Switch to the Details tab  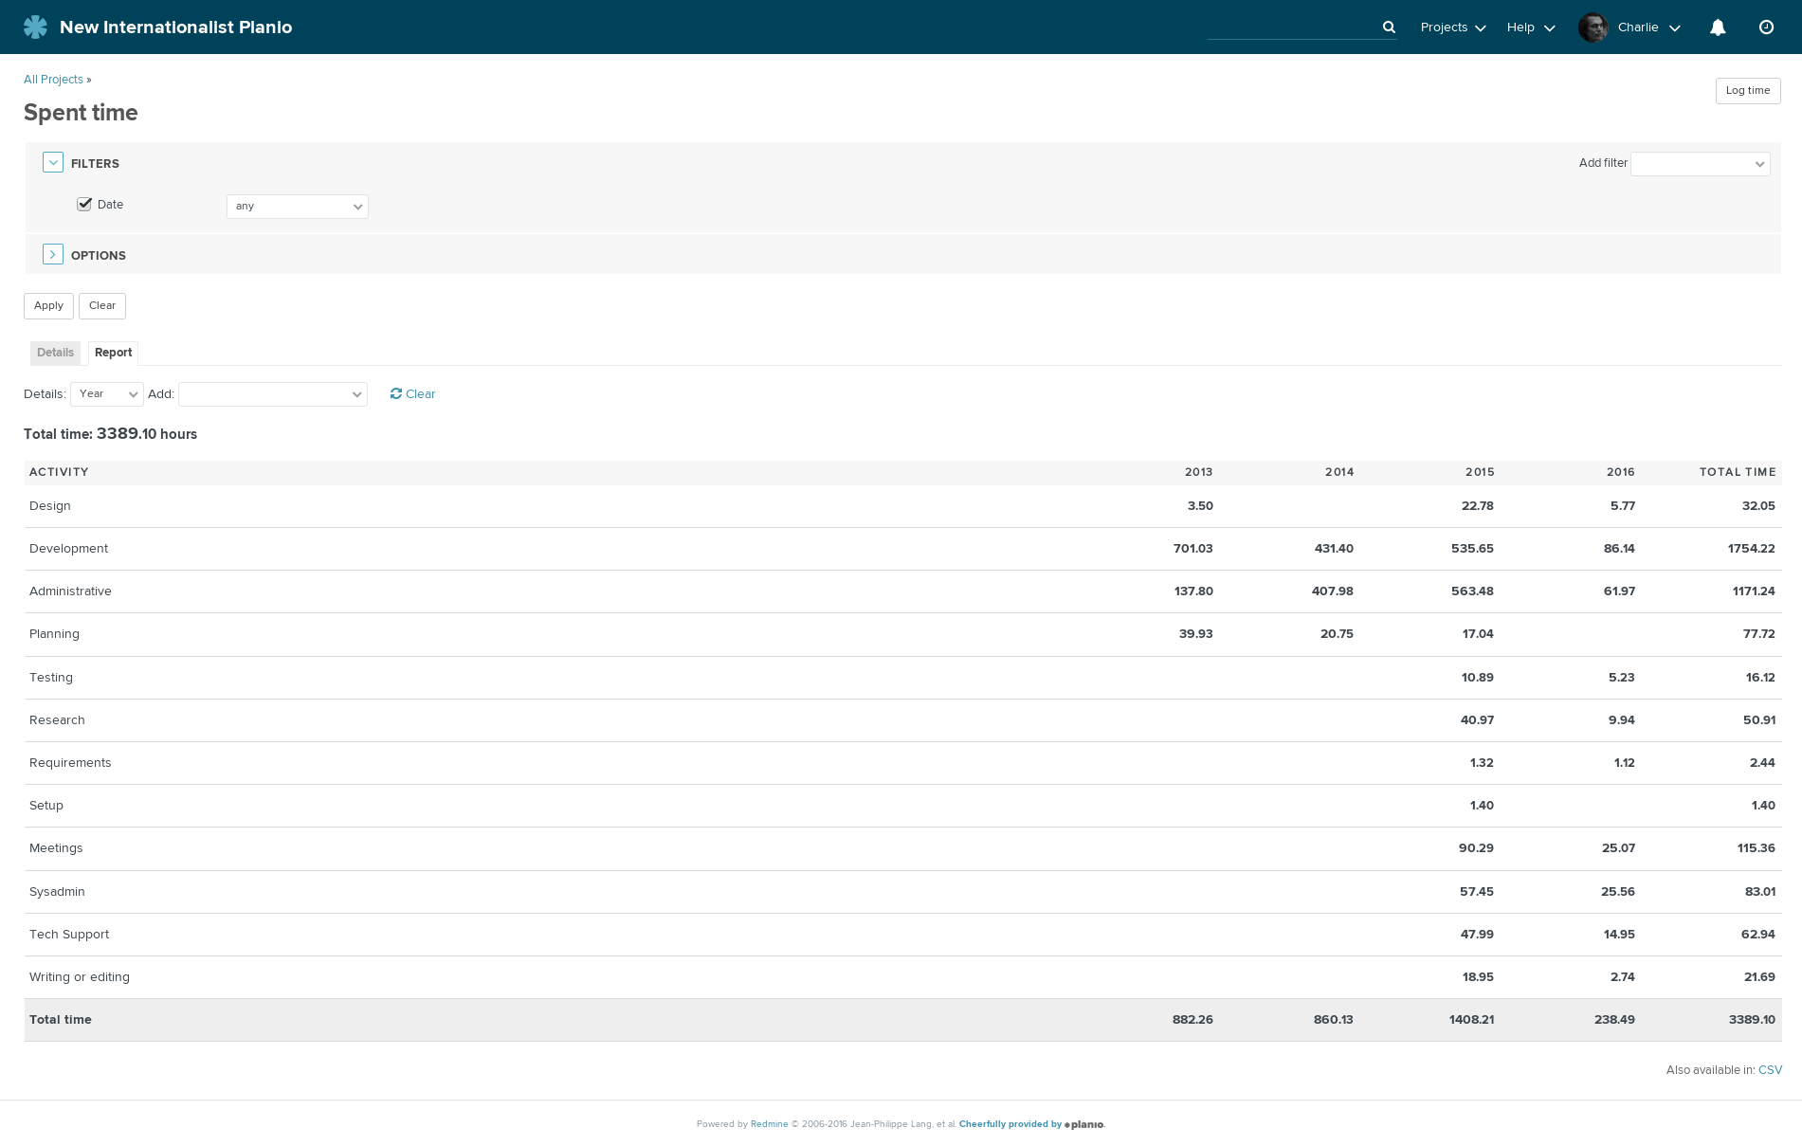[x=55, y=353]
